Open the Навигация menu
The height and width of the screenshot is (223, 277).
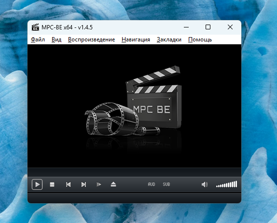pos(136,39)
